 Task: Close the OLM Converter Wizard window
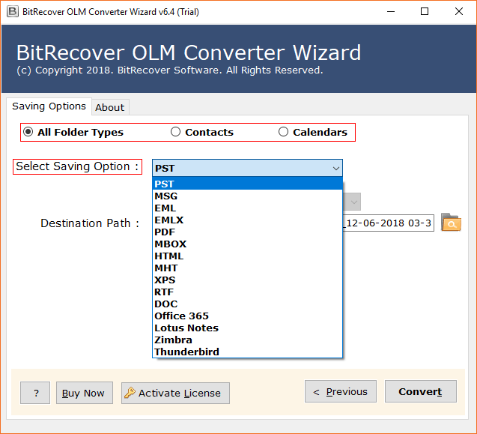pos(459,11)
